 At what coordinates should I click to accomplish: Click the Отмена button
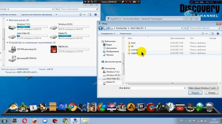(x=212, y=93)
